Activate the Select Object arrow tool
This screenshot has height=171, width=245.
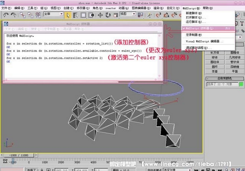pos(68,15)
